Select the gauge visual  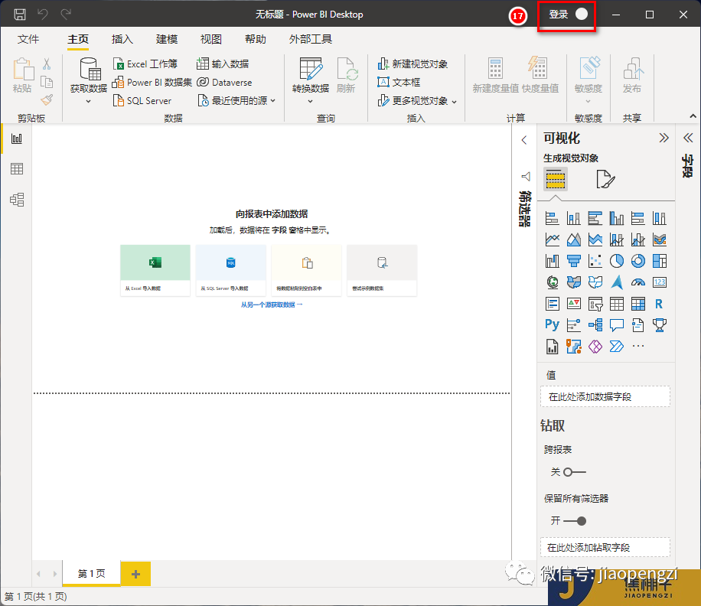click(x=638, y=282)
